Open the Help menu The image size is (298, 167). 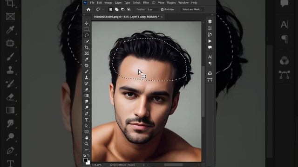(194, 3)
